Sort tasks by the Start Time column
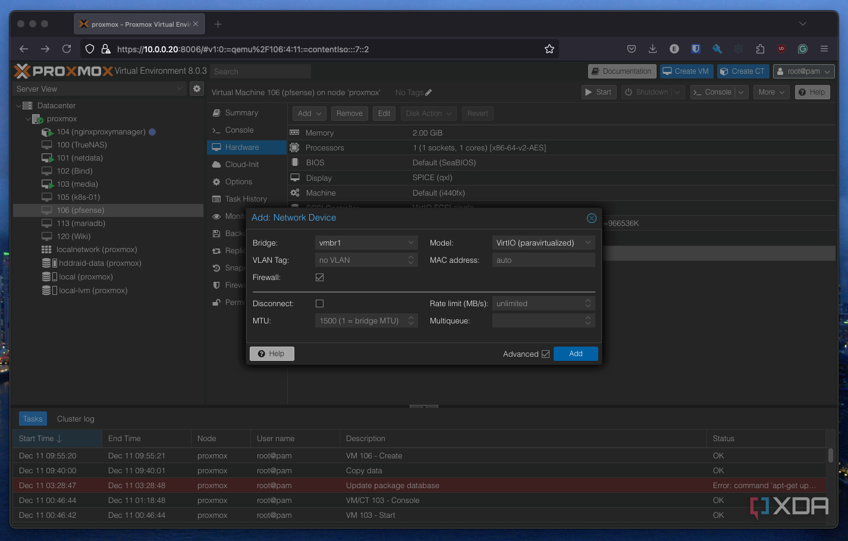The width and height of the screenshot is (848, 541). coord(58,439)
